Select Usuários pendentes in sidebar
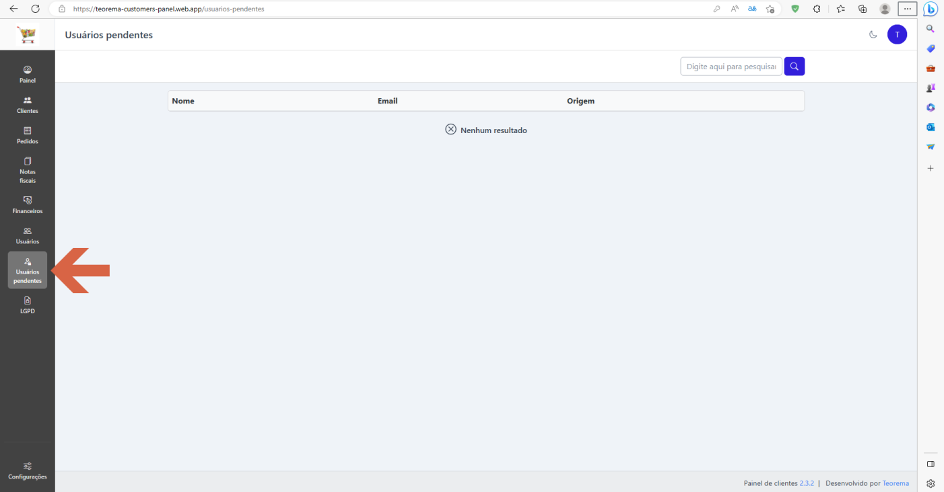The image size is (944, 492). point(28,270)
